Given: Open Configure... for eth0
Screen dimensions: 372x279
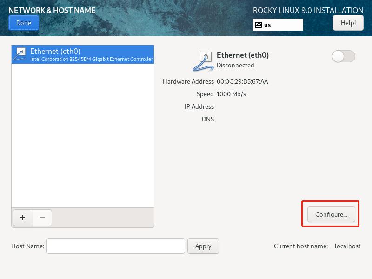Looking at the screenshot, I should pyautogui.click(x=331, y=214).
